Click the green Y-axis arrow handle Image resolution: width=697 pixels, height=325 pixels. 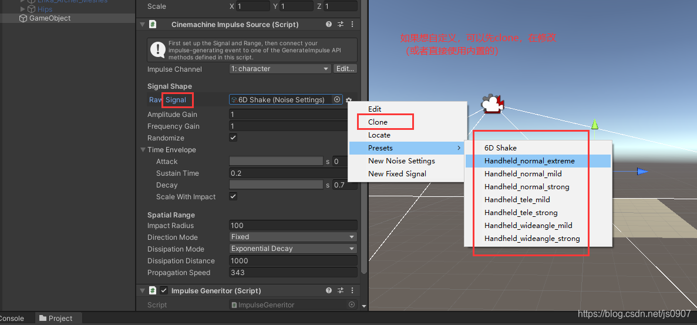tap(595, 124)
